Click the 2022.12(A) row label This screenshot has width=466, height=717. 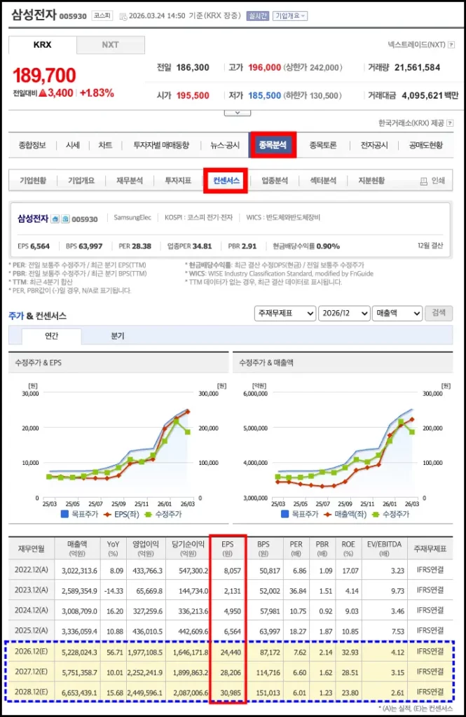tap(31, 570)
